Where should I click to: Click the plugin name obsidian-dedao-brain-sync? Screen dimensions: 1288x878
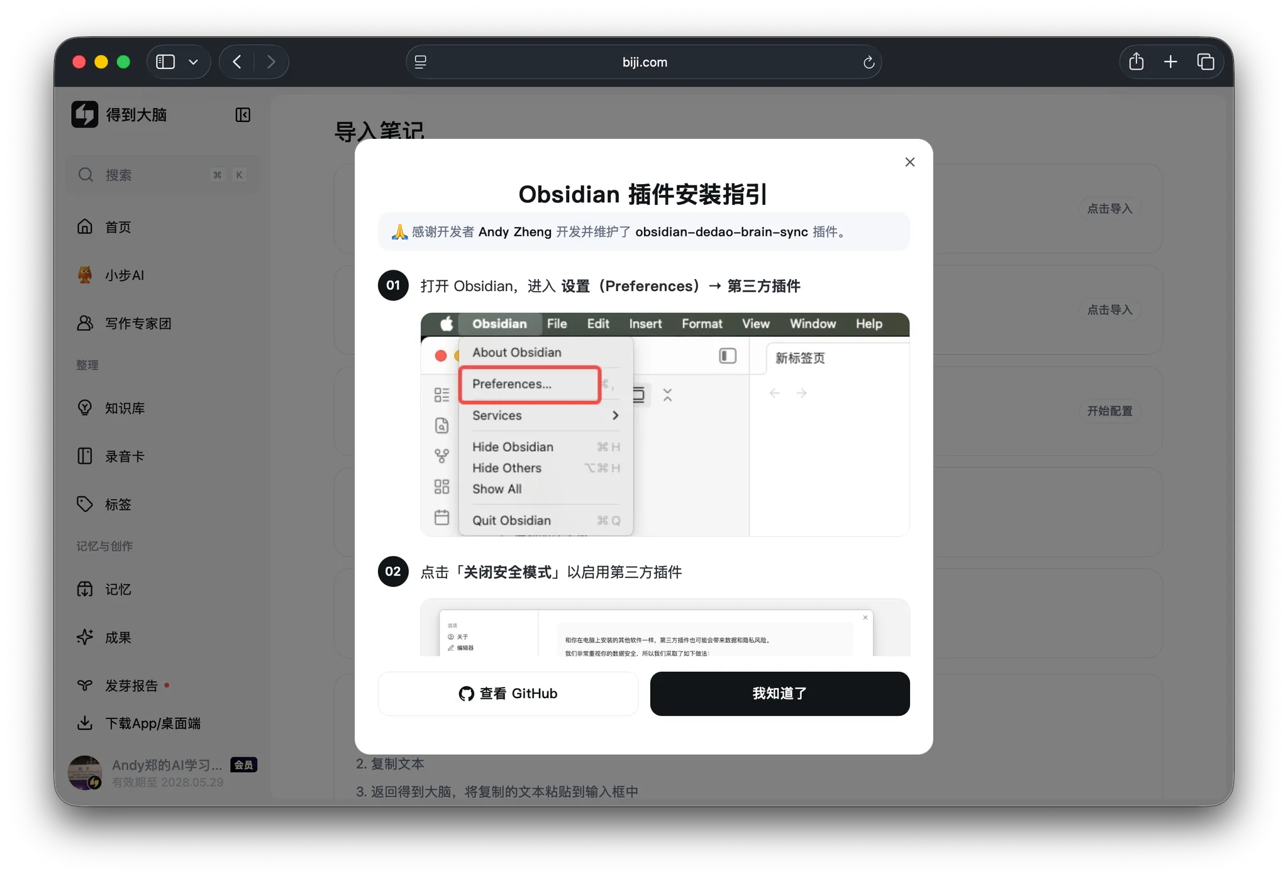tap(721, 232)
